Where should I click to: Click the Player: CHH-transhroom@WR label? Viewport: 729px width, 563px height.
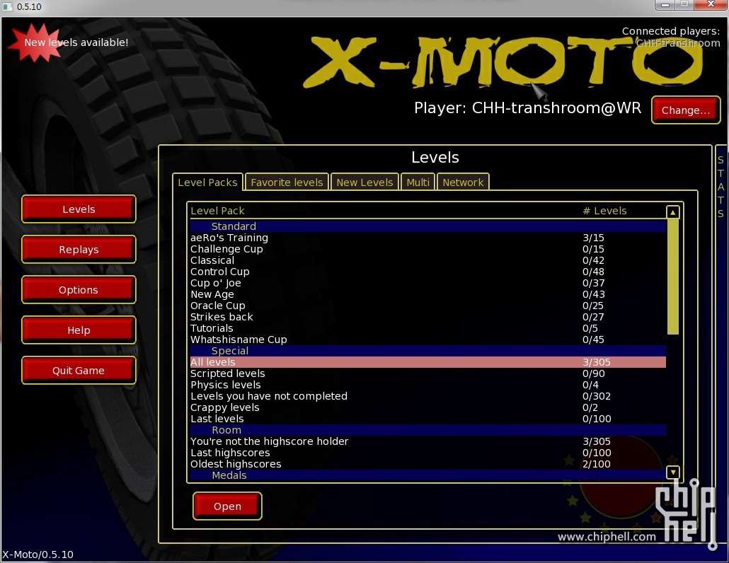pos(528,108)
